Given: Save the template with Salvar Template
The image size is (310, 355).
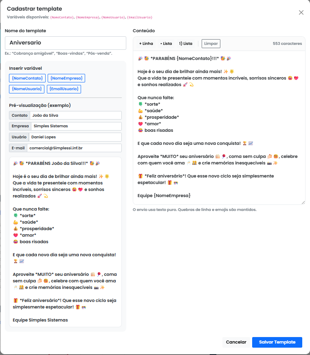Looking at the screenshot, I should pos(277,342).
